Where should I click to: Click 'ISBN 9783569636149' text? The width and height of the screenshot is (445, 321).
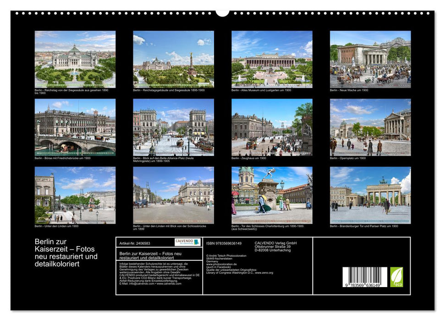point(224,244)
